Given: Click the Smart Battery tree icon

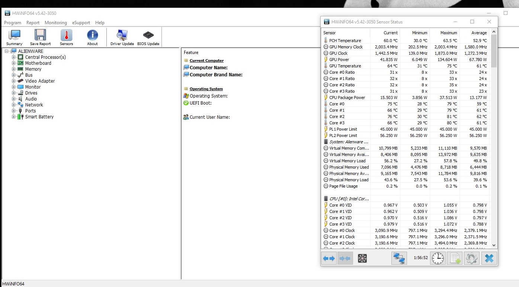Looking at the screenshot, I should tap(20, 117).
